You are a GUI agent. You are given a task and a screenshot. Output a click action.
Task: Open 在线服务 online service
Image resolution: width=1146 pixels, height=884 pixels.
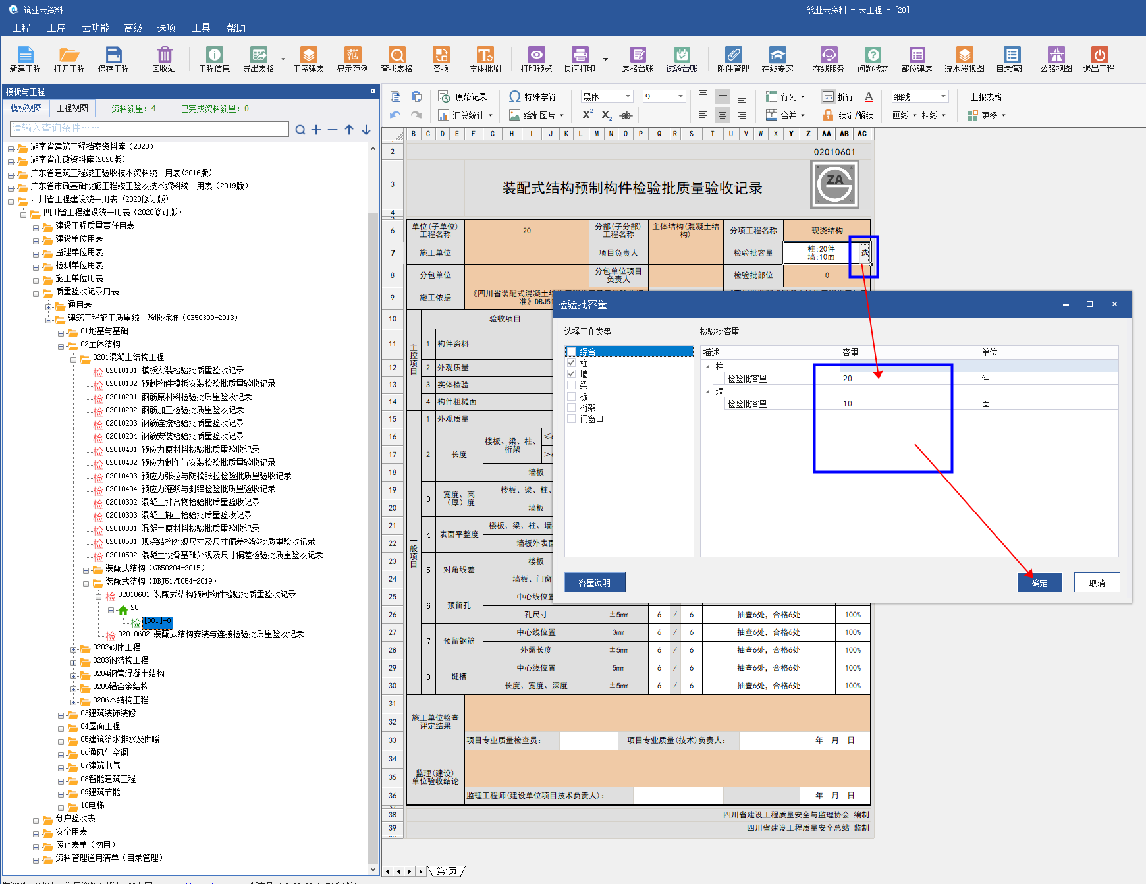coord(829,60)
